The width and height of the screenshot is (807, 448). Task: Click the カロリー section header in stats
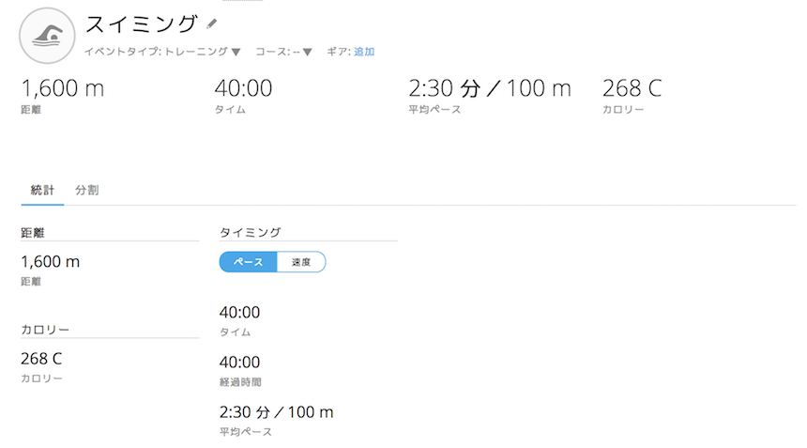pyautogui.click(x=45, y=330)
